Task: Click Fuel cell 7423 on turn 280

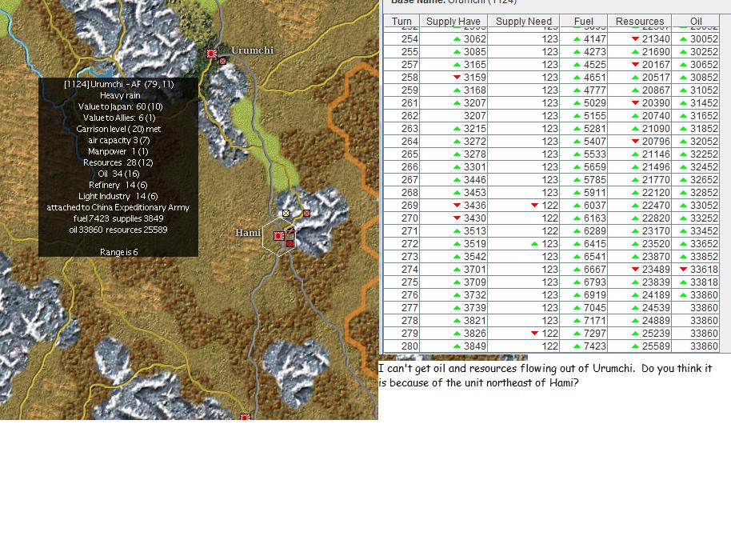Action: click(x=584, y=346)
